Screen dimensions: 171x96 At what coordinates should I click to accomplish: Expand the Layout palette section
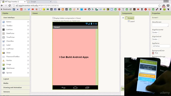(x=16, y=79)
